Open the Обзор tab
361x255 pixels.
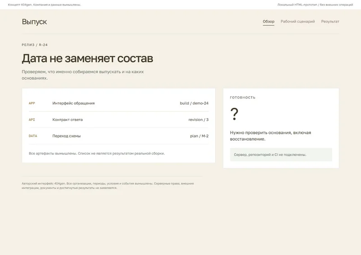tap(268, 21)
